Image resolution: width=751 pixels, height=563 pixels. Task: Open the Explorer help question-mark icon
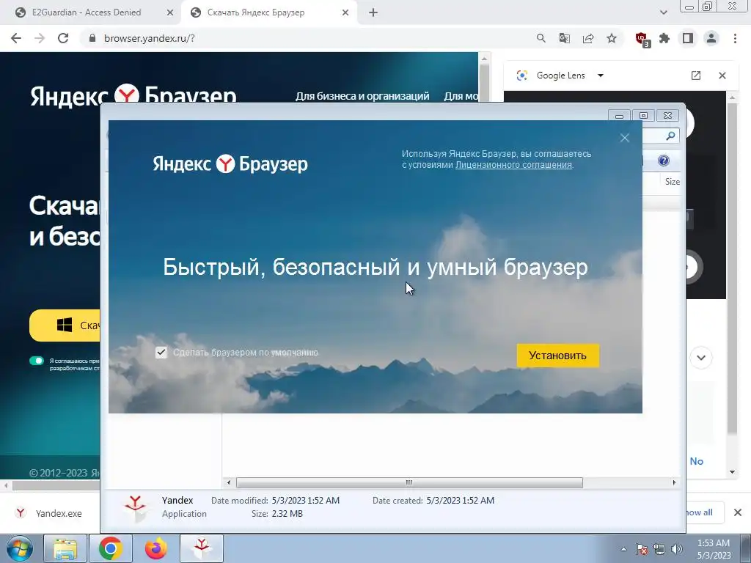(663, 161)
